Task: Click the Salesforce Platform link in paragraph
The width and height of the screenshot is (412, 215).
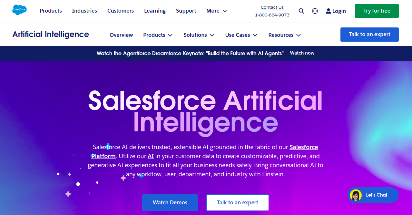Action: click(x=303, y=147)
